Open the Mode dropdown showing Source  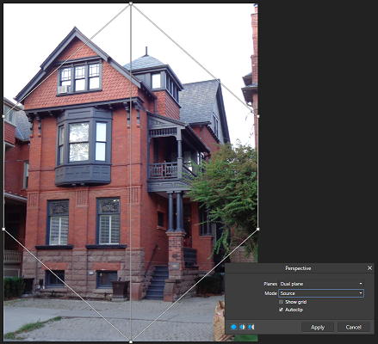[x=321, y=293]
